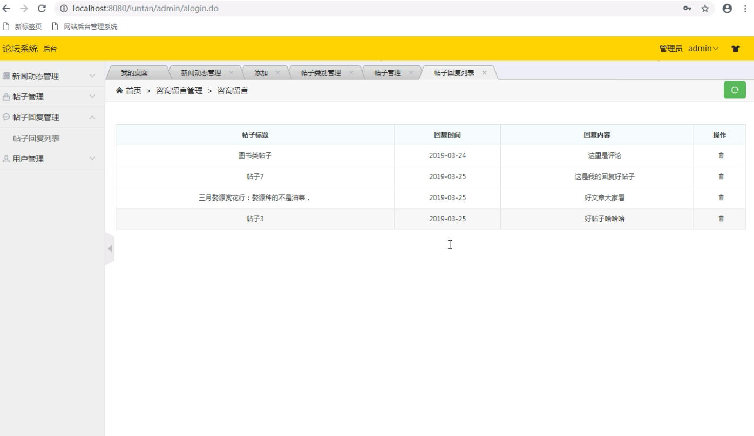Close the 帖子回复列表 tab
Screen dimensions: 754x436
click(x=484, y=72)
